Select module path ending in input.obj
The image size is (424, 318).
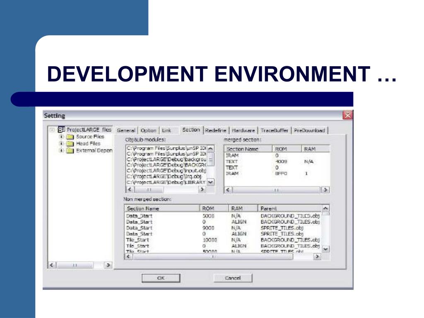point(166,171)
